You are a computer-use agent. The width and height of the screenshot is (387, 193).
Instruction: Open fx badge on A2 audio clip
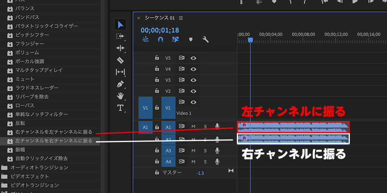coord(244,138)
